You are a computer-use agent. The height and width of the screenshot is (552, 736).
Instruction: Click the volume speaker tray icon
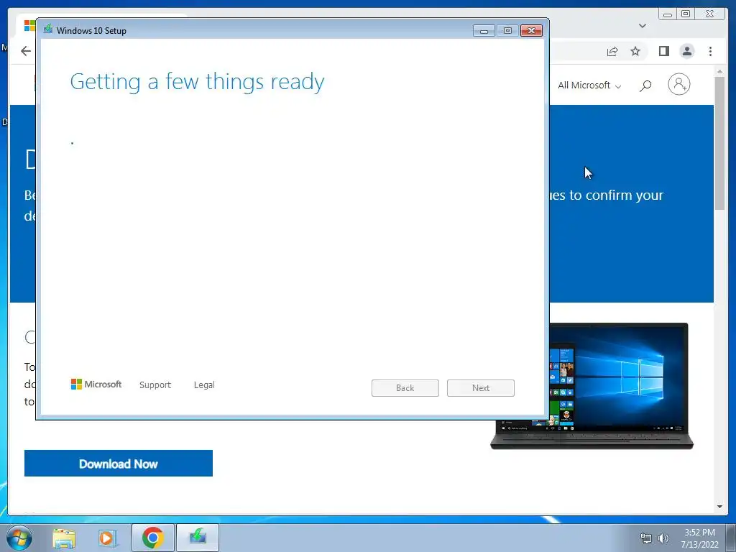[x=663, y=538]
